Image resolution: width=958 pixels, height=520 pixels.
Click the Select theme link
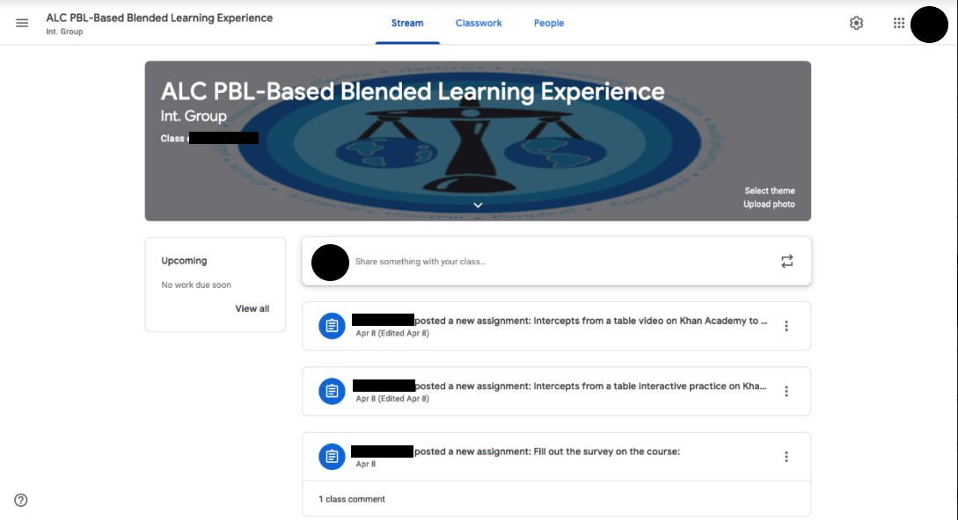[769, 191]
